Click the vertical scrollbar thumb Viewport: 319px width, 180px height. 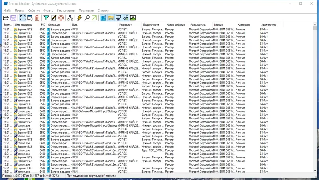pyautogui.click(x=315, y=28)
